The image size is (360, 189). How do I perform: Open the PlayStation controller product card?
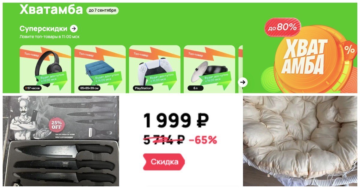154,69
